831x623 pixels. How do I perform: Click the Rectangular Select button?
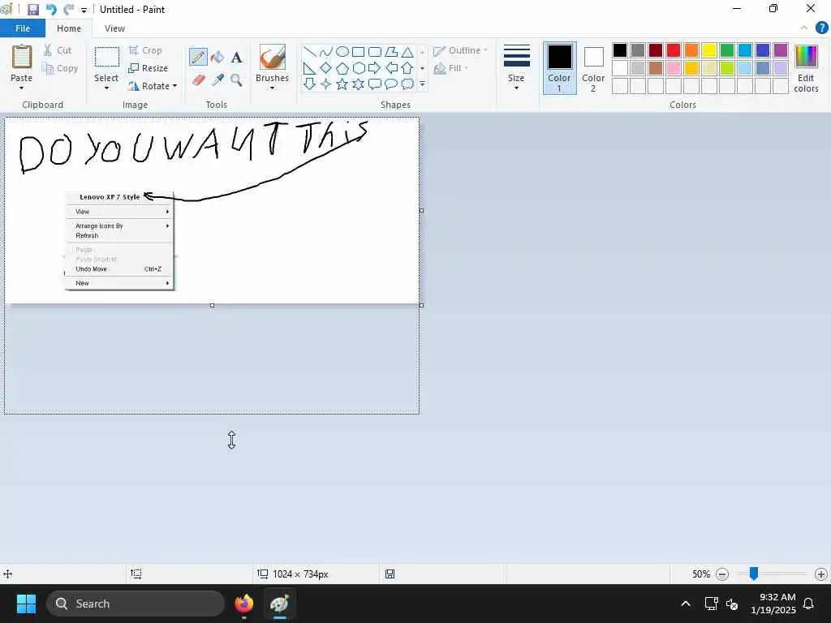tap(106, 57)
